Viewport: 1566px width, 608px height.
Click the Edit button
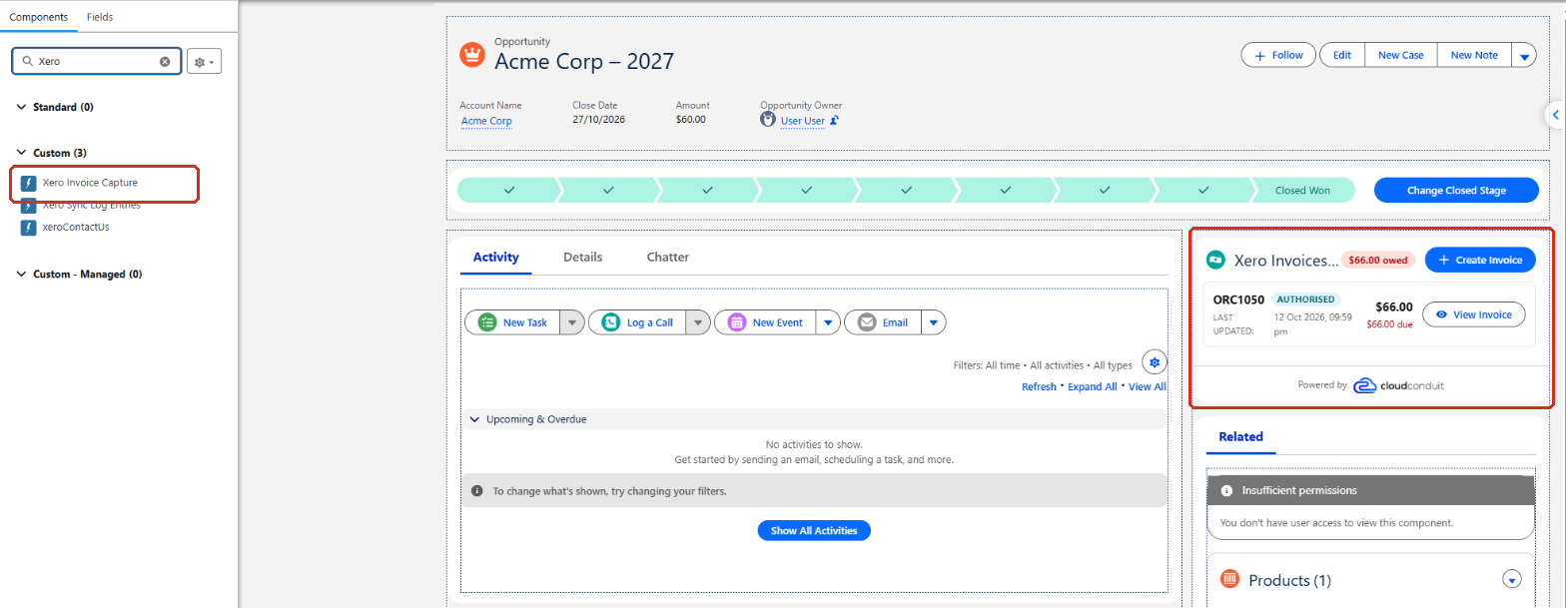(1342, 55)
